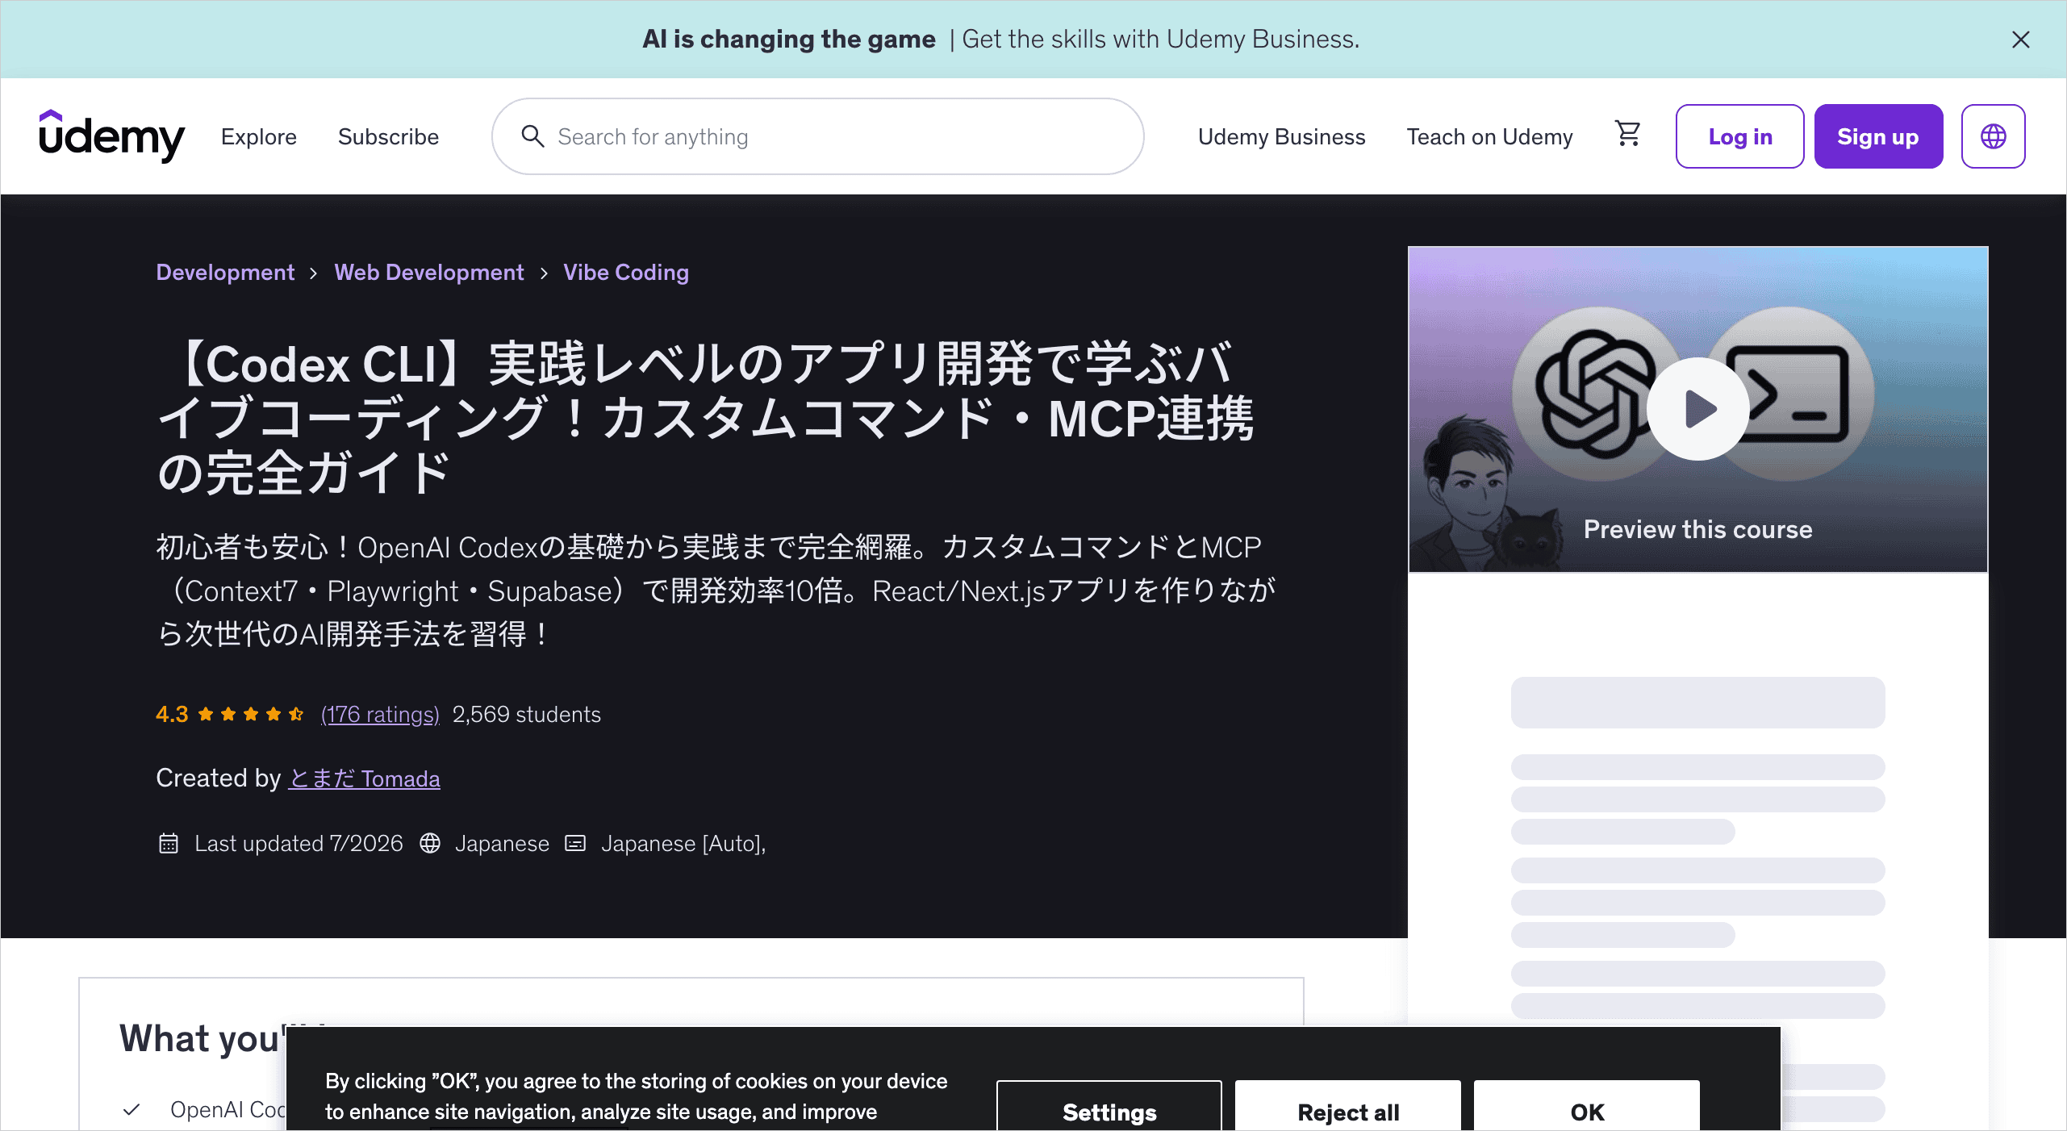Go to the Subscribe page
The height and width of the screenshot is (1131, 2067).
[x=388, y=137]
